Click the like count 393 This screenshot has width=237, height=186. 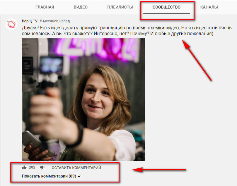32,168
